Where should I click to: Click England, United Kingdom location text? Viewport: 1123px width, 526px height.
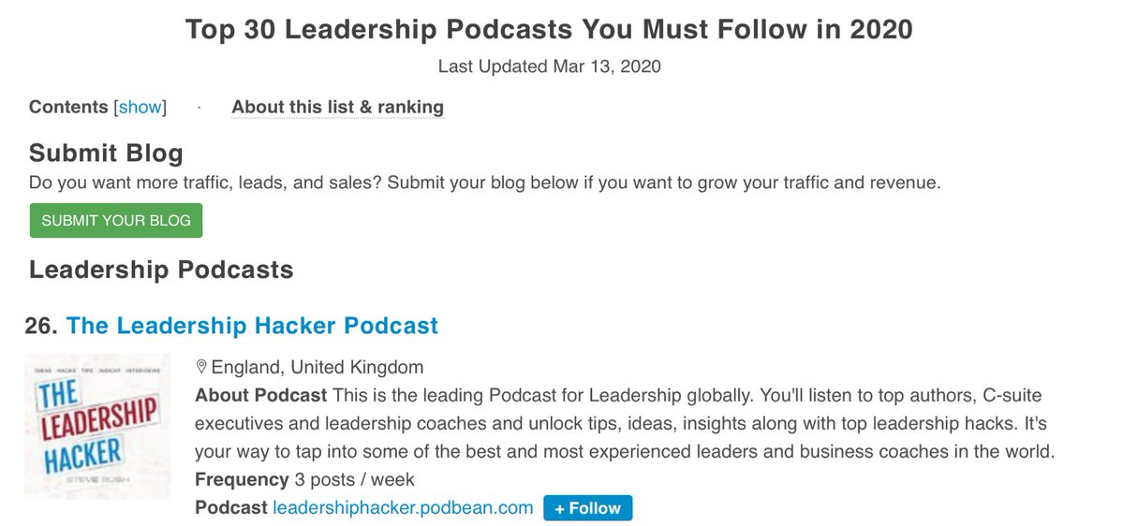coord(317,367)
